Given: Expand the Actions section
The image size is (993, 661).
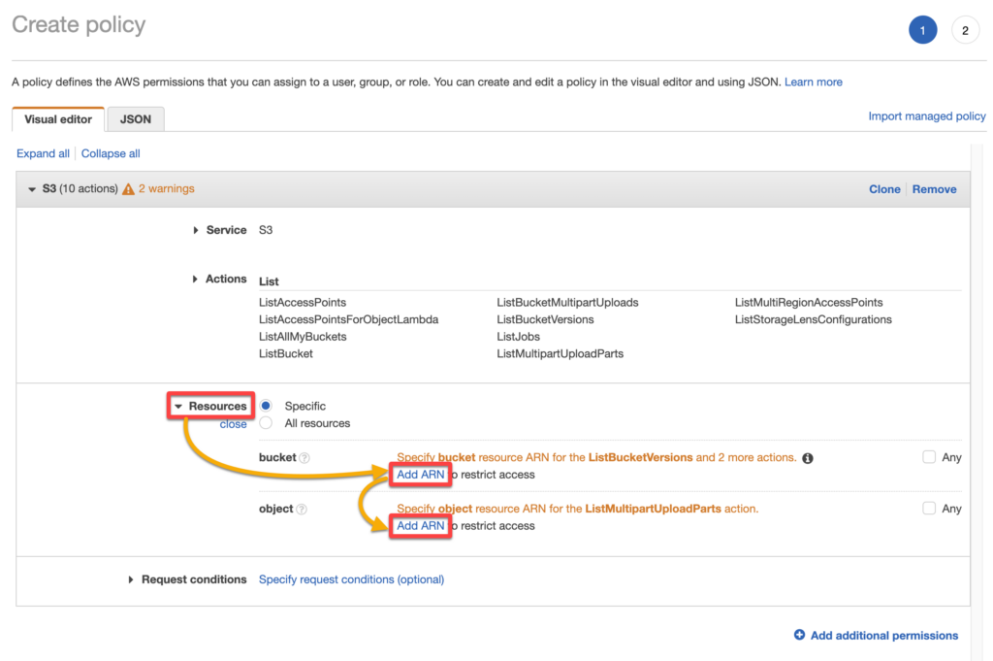Looking at the screenshot, I should tap(197, 279).
